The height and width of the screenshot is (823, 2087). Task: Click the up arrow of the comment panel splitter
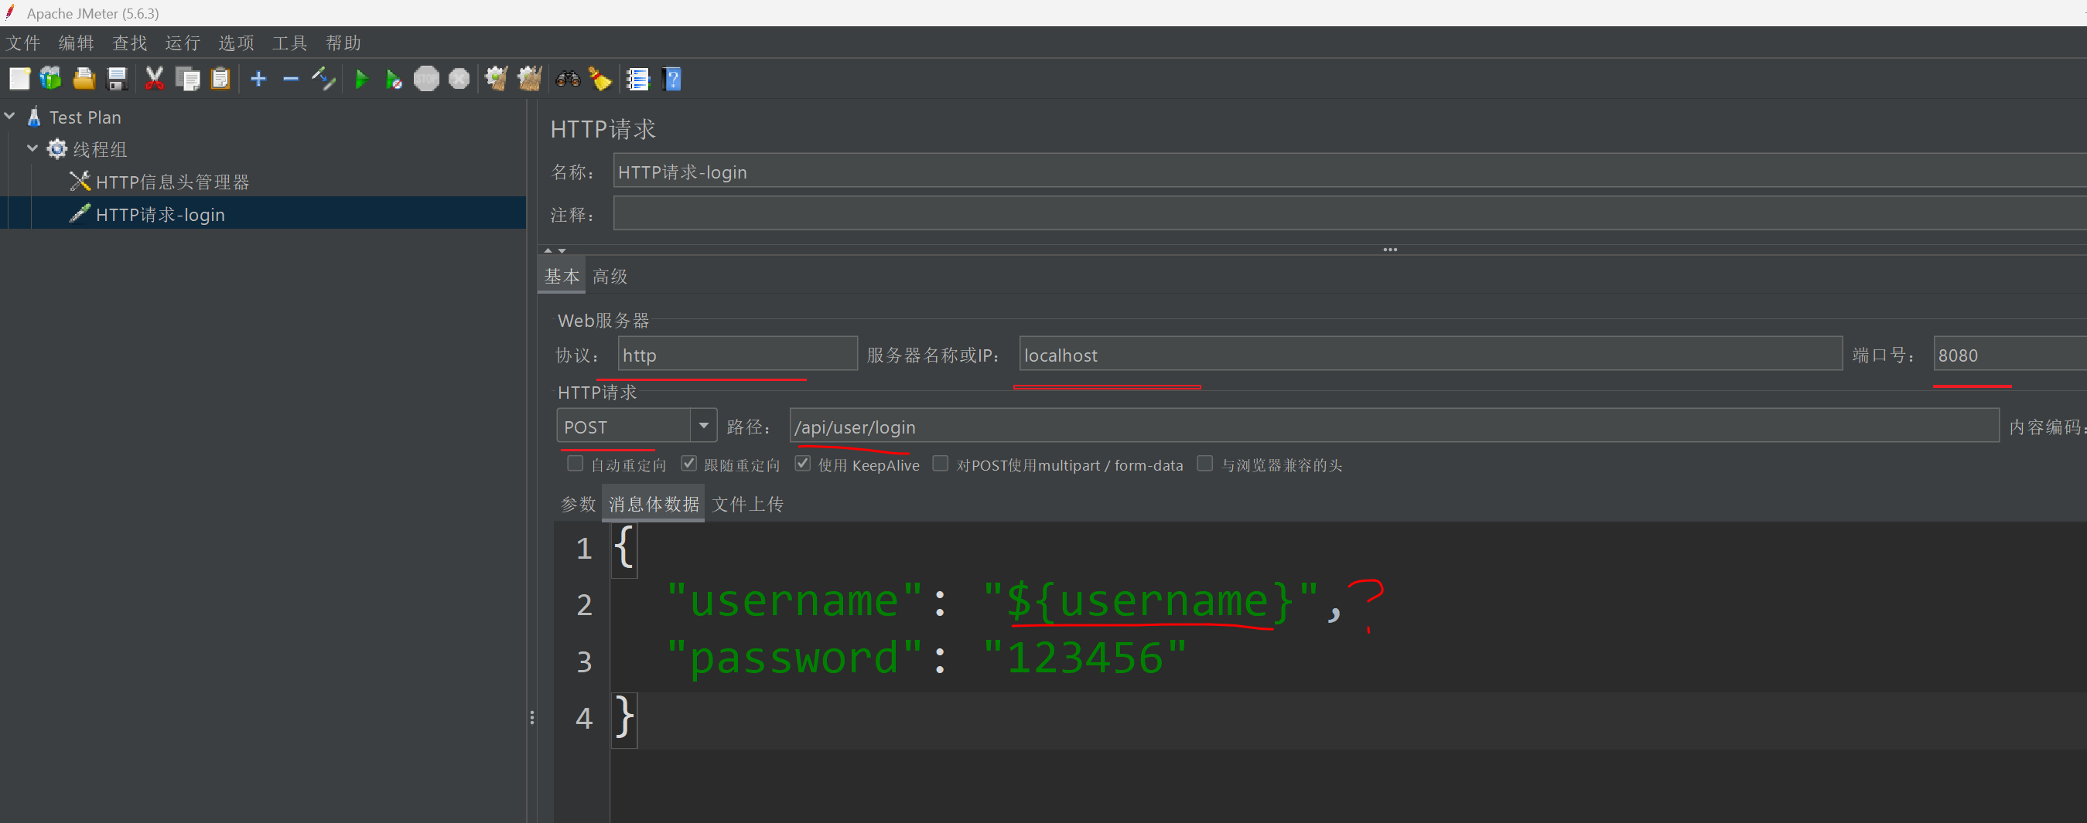pos(548,251)
